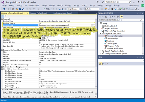
Task: Open the INSTALLSHIELD LE menu
Action: (32, 5)
